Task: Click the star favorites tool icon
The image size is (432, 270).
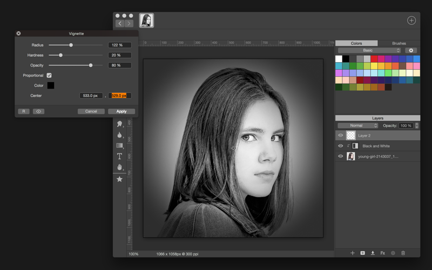Action: point(119,179)
